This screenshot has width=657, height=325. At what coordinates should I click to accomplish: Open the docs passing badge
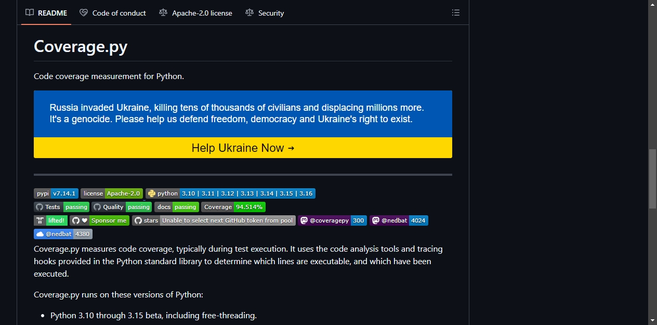177,207
